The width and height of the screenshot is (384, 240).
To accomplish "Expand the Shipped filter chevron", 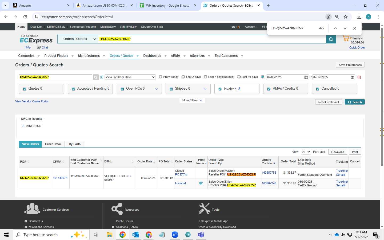I will click(205, 89).
